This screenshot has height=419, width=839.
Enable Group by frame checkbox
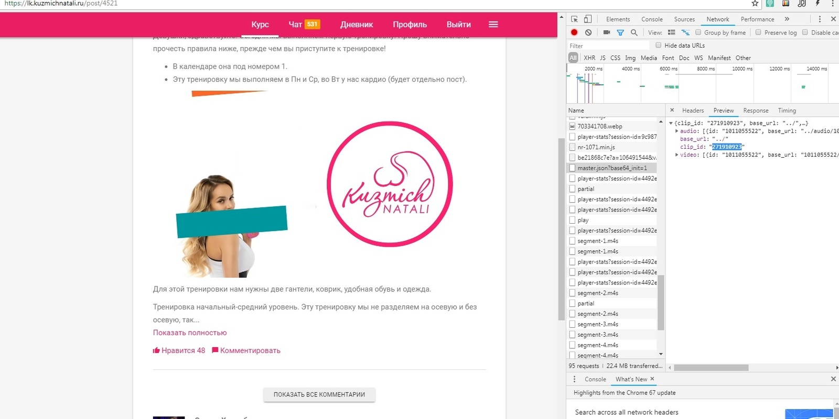pyautogui.click(x=698, y=32)
